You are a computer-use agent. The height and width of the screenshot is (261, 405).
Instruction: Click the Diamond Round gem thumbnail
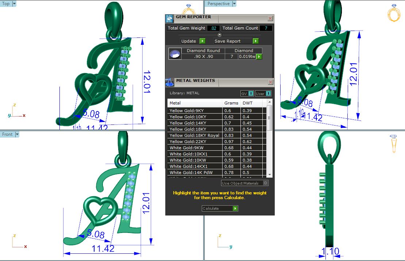click(175, 54)
